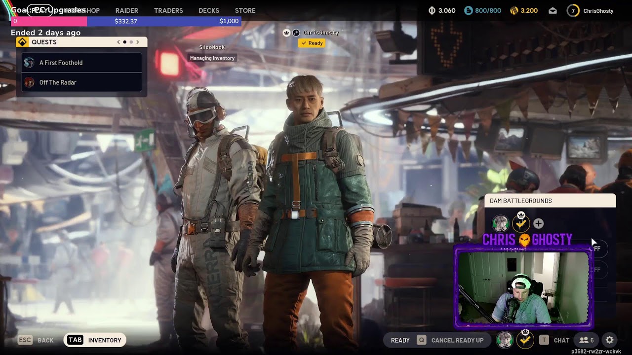Click the READY label in bottom bar
The width and height of the screenshot is (632, 355).
400,340
